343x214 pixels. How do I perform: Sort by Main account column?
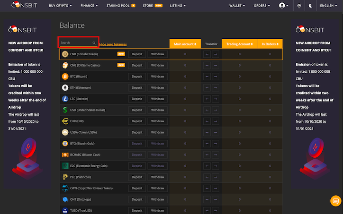[x=185, y=44]
